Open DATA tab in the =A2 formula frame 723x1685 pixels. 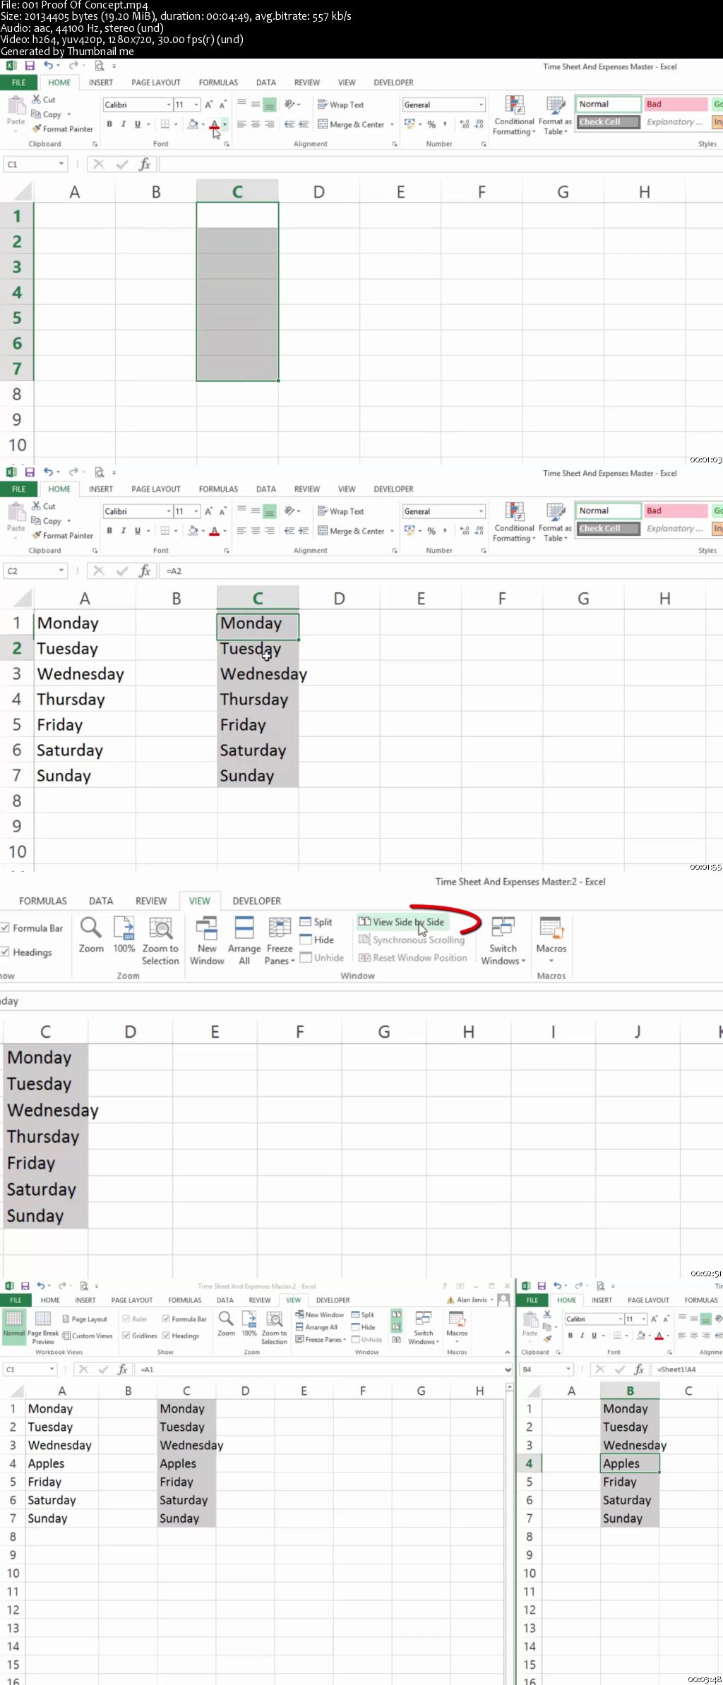pos(266,489)
